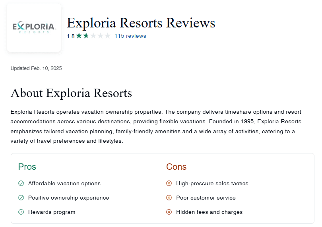Image resolution: width=322 pixels, height=227 pixels.
Task: Click checkmark icon beside Affordable vacation options
Action: 21,183
